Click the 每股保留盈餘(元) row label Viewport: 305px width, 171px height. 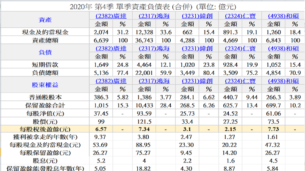point(45,153)
